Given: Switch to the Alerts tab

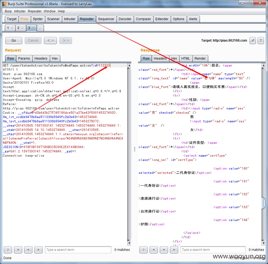Looking at the screenshot, I should [193, 19].
